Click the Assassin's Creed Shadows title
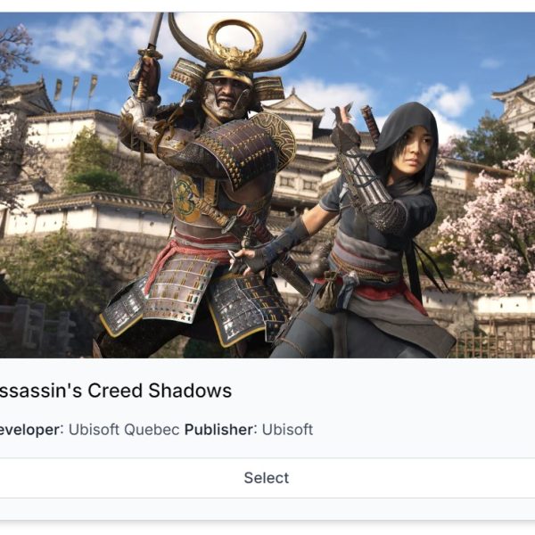Screen dimensions: 535x535 116,391
